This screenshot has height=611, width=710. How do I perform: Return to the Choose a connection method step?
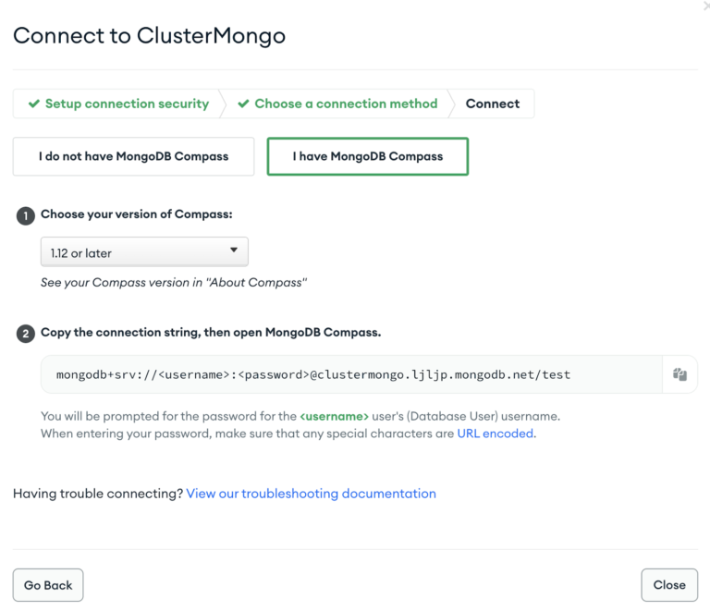pyautogui.click(x=346, y=104)
